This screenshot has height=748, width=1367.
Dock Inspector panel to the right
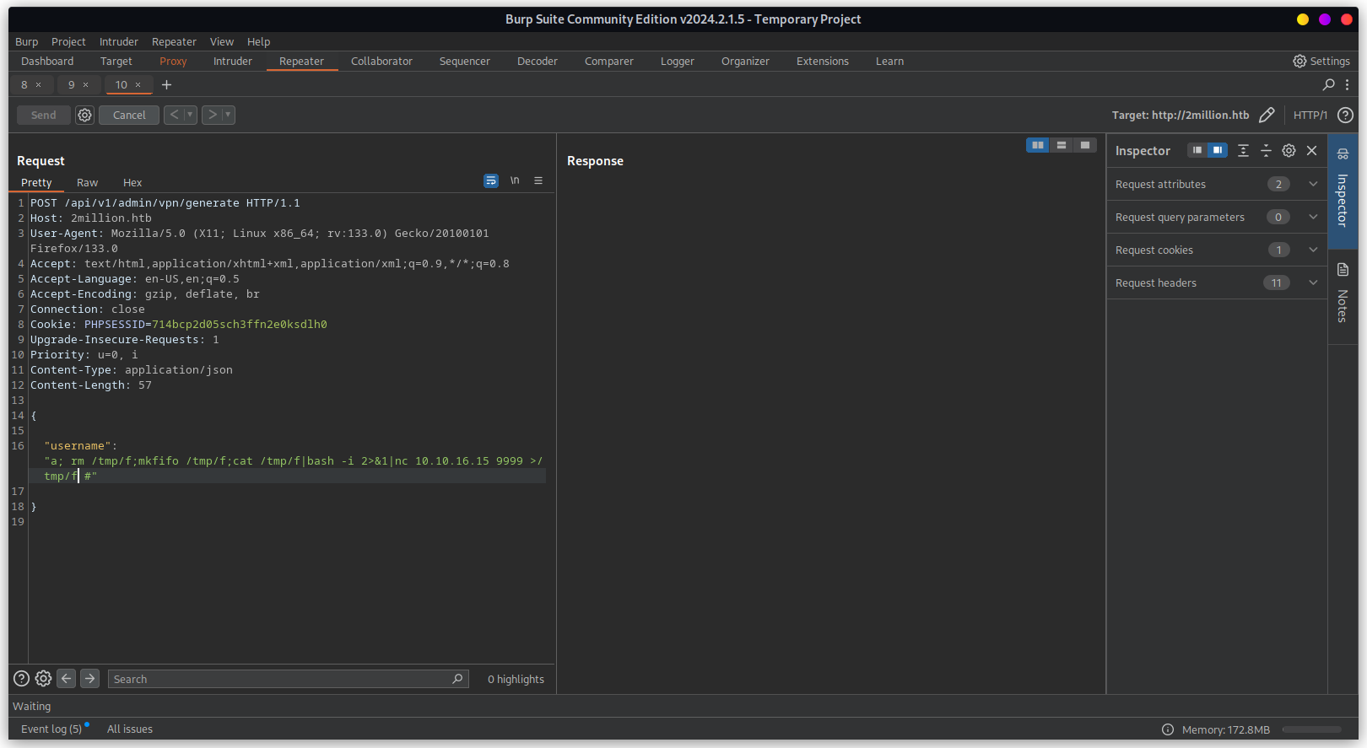pos(1218,150)
